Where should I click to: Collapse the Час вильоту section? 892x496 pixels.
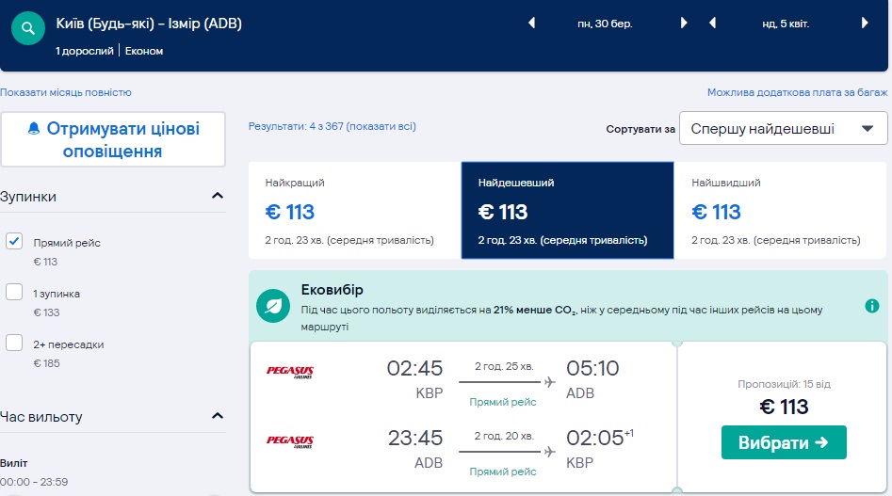(x=218, y=416)
